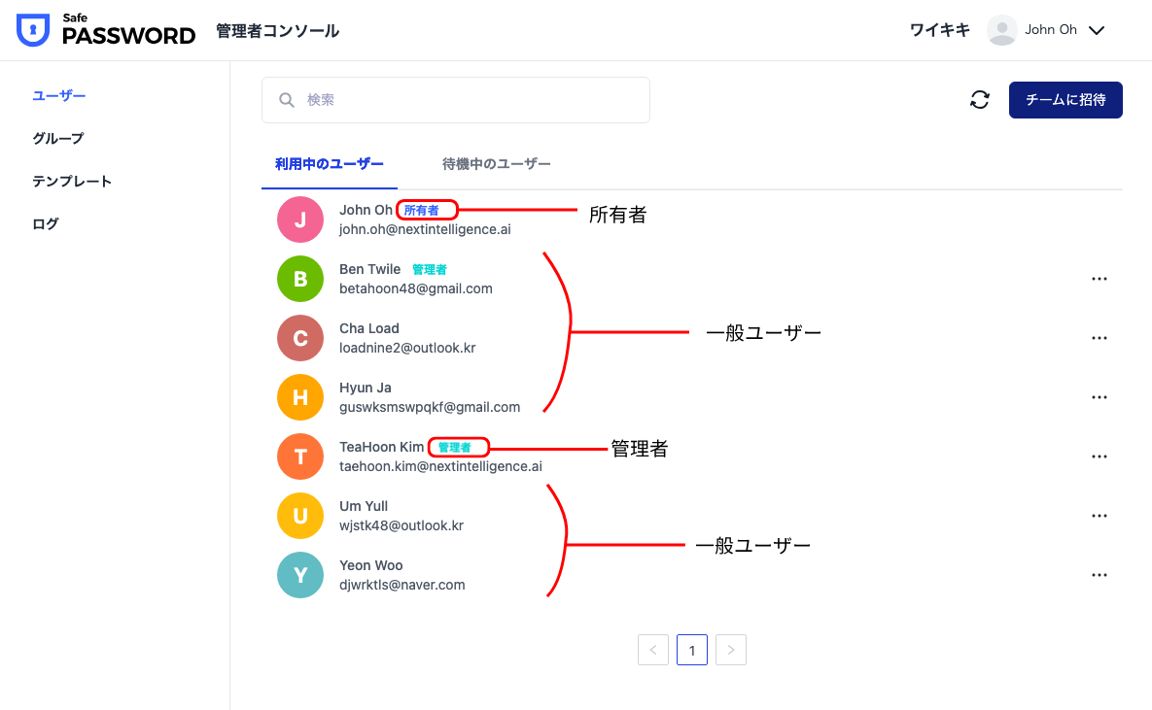Click John Oh's profile avatar in header
The width and height of the screenshot is (1152, 710).
[1001, 30]
